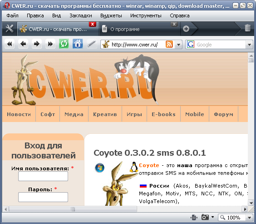This screenshot has height=224, width=256.
Task: Click the wand password manager icon
Action: (x=91, y=44)
